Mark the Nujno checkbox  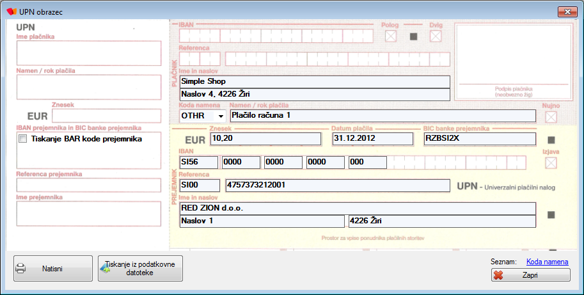pos(550,117)
